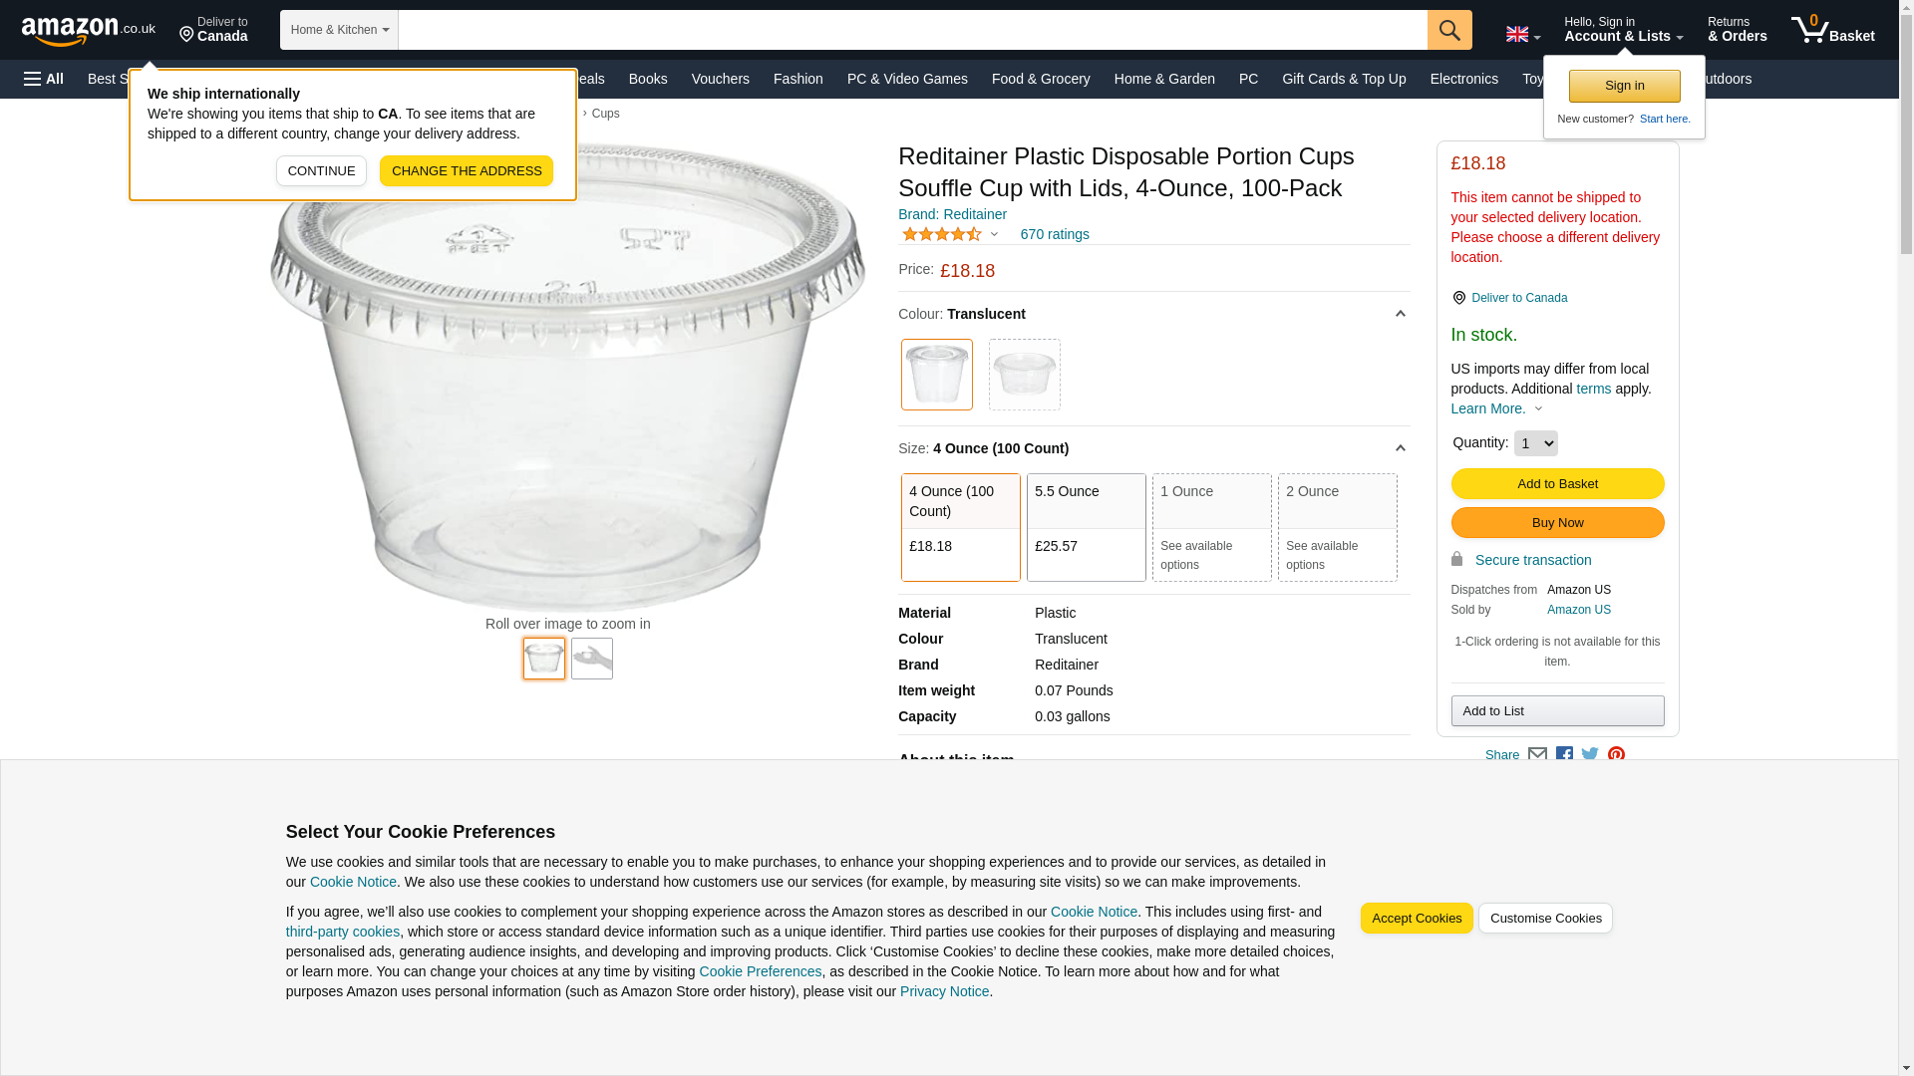
Task: Select the 2 Ounce size option
Action: [x=1337, y=526]
